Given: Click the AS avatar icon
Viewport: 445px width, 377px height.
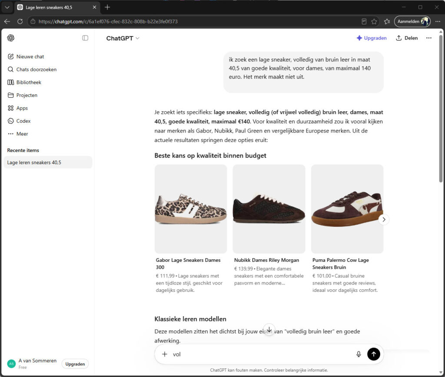Looking at the screenshot, I should point(11,364).
